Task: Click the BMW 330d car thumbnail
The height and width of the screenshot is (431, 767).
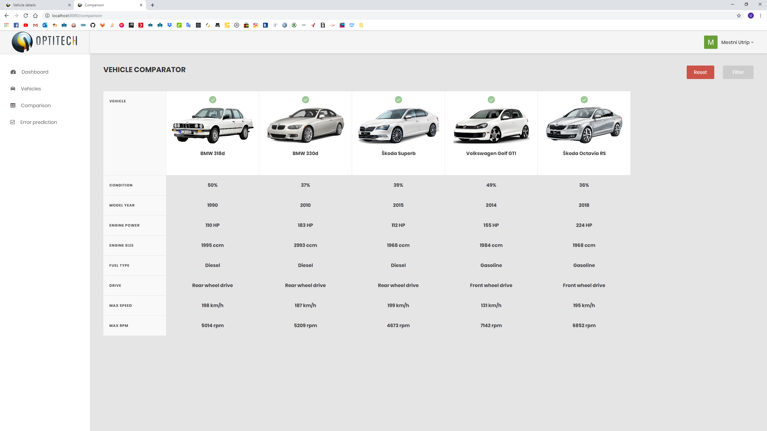Action: tap(305, 126)
